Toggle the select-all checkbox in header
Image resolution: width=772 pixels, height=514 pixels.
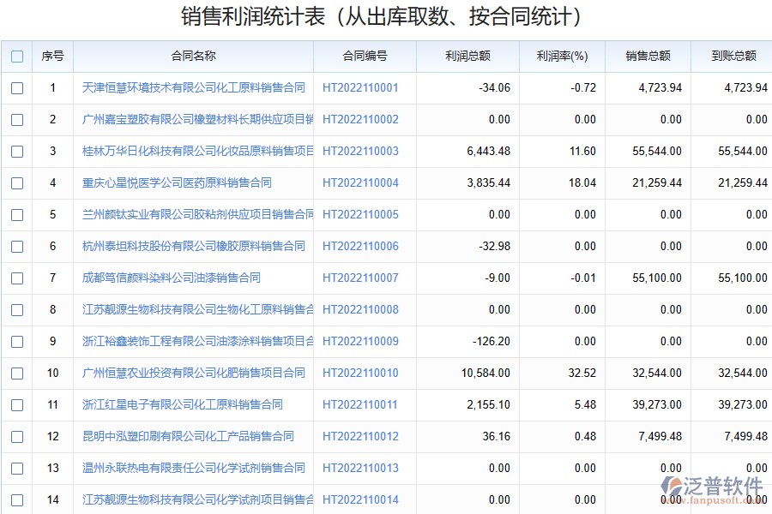(16, 57)
